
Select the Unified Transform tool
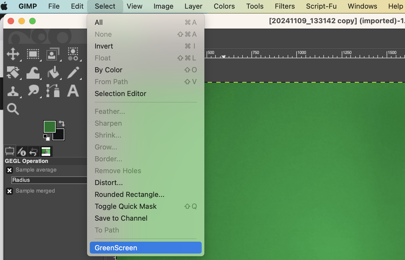pos(13,73)
